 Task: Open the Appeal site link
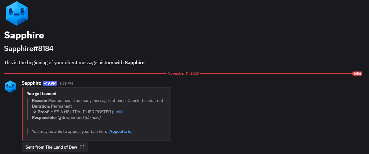pos(120,131)
